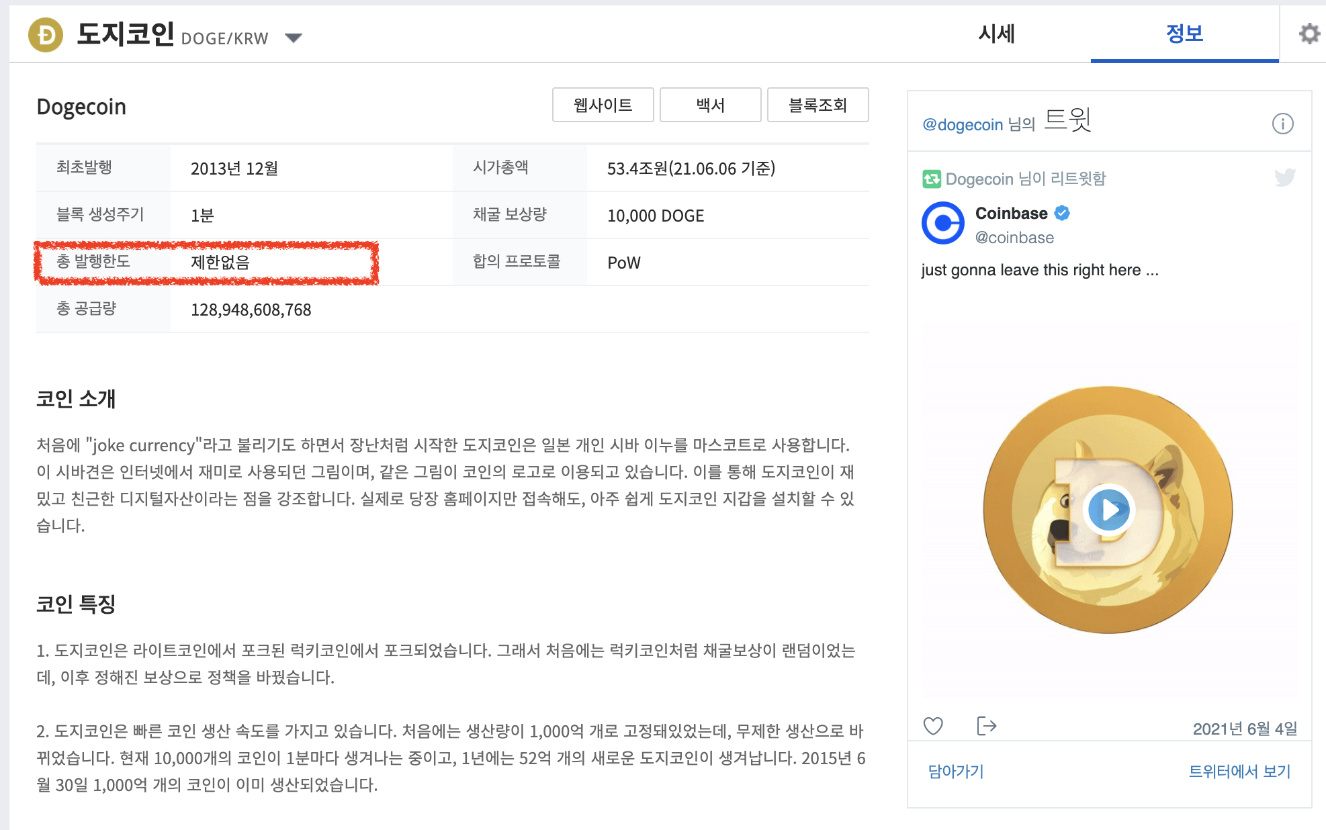Screen dimensions: 1326x830
Task: Share the tweet using the share icon
Action: 986,726
